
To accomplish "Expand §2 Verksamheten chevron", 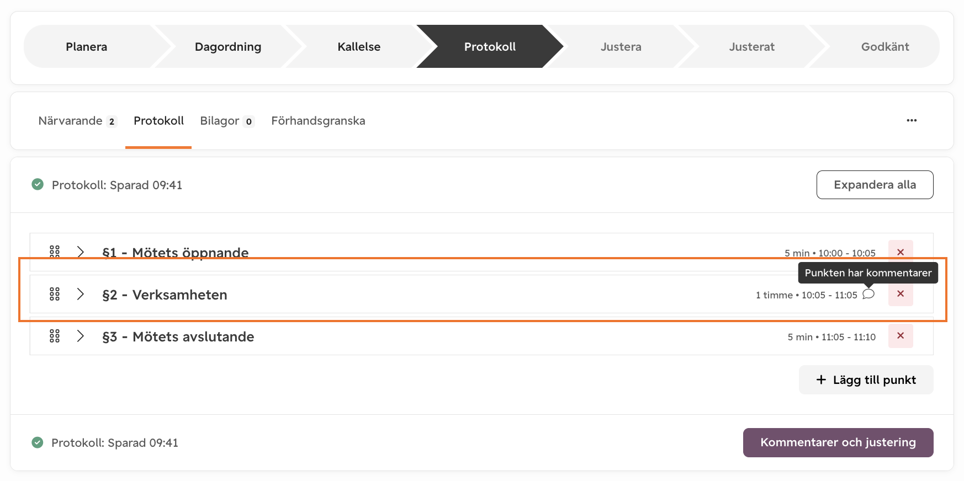I will [x=81, y=294].
